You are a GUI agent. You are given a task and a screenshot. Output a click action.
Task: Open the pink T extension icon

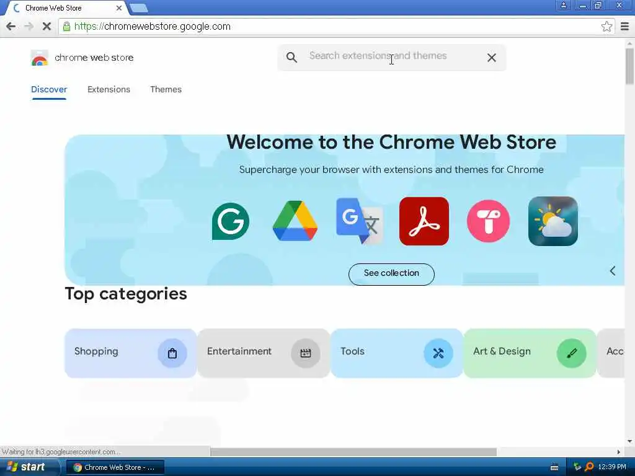[489, 221]
